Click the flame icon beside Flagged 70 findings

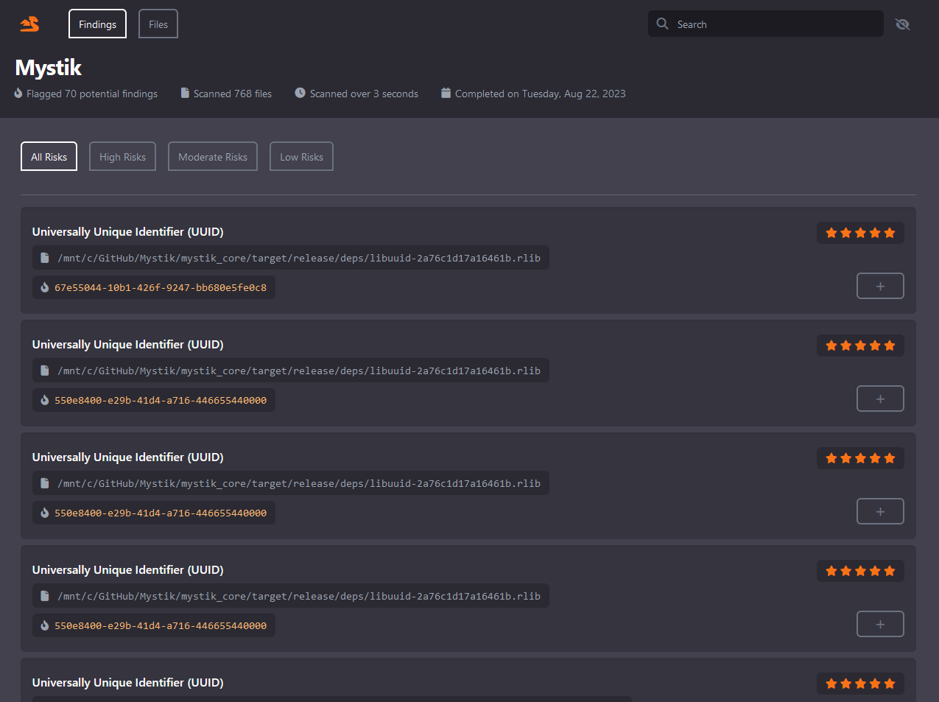coord(18,93)
